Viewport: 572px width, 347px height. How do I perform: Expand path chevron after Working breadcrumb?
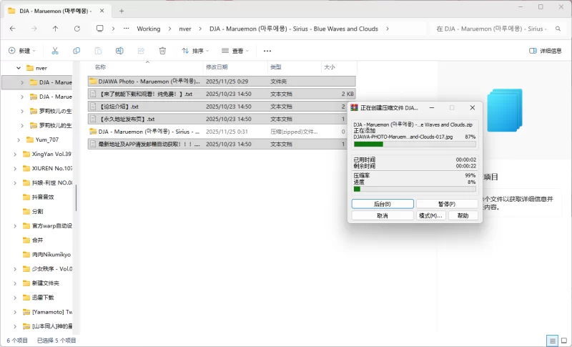(169, 29)
